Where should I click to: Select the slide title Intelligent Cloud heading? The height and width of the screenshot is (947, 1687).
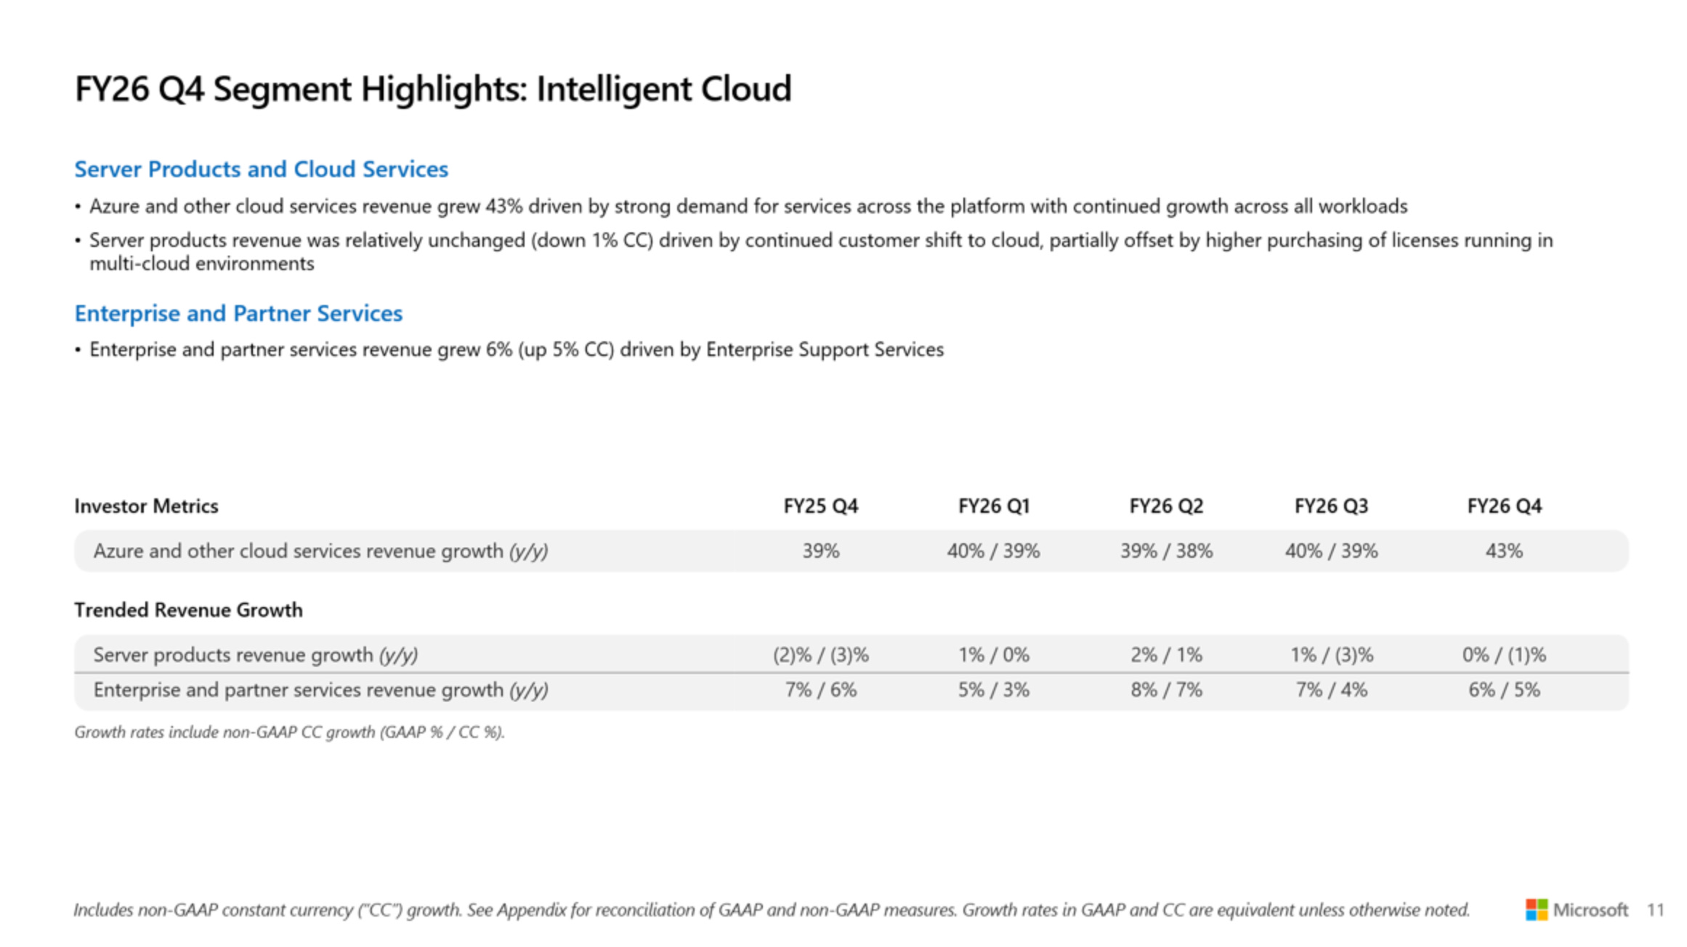(433, 89)
